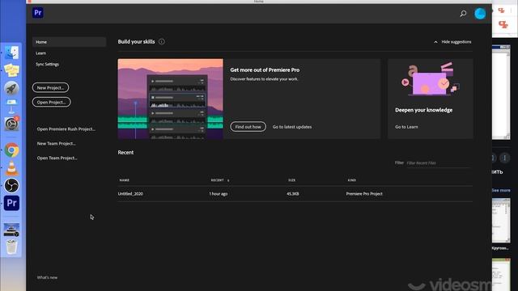The width and height of the screenshot is (518, 291).
Task: Click New Team Project link
Action: click(56, 144)
